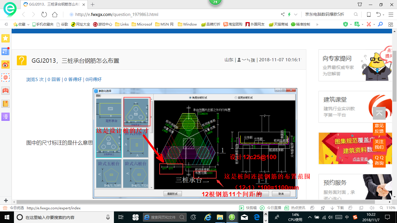Screen dimensions: 397x223
Task: Close the GGJ2013 tab
Action: (x=84, y=4)
